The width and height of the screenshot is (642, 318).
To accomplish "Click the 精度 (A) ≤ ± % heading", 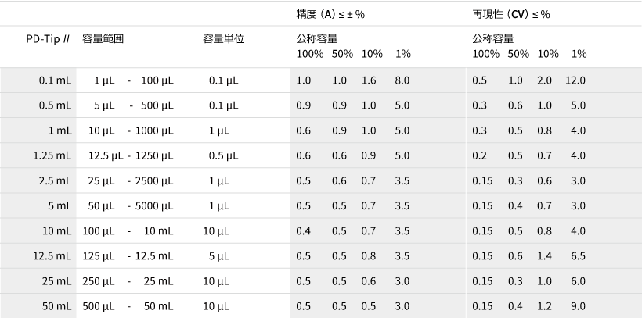I will (x=330, y=14).
